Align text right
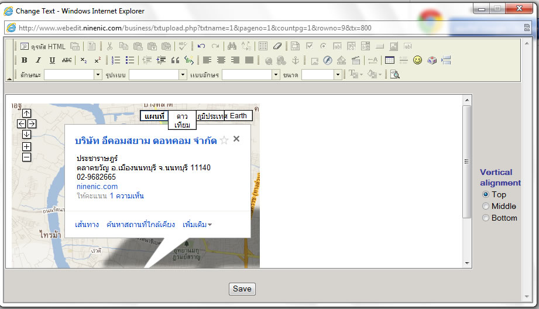Screen dimensions: 539x309 [x=235, y=60]
